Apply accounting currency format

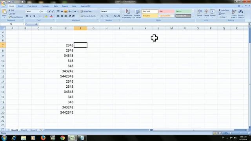tap(102, 16)
